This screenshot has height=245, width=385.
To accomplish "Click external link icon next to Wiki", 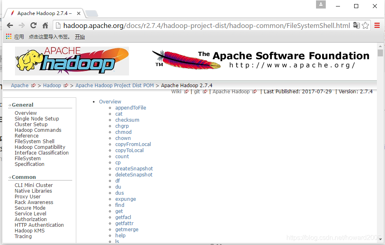I will tap(186, 92).
